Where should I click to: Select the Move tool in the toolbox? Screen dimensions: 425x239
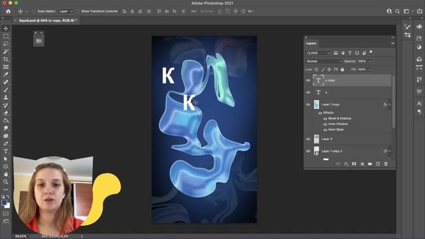[x=6, y=29]
